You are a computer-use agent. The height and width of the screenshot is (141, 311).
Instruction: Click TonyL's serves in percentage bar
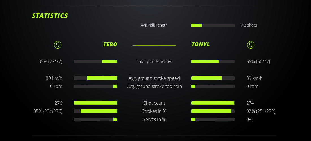[213, 119]
